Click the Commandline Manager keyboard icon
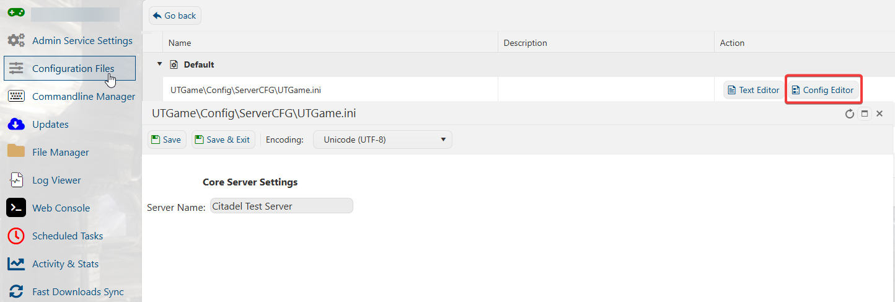Viewport: 895px width, 302px height. tap(16, 96)
